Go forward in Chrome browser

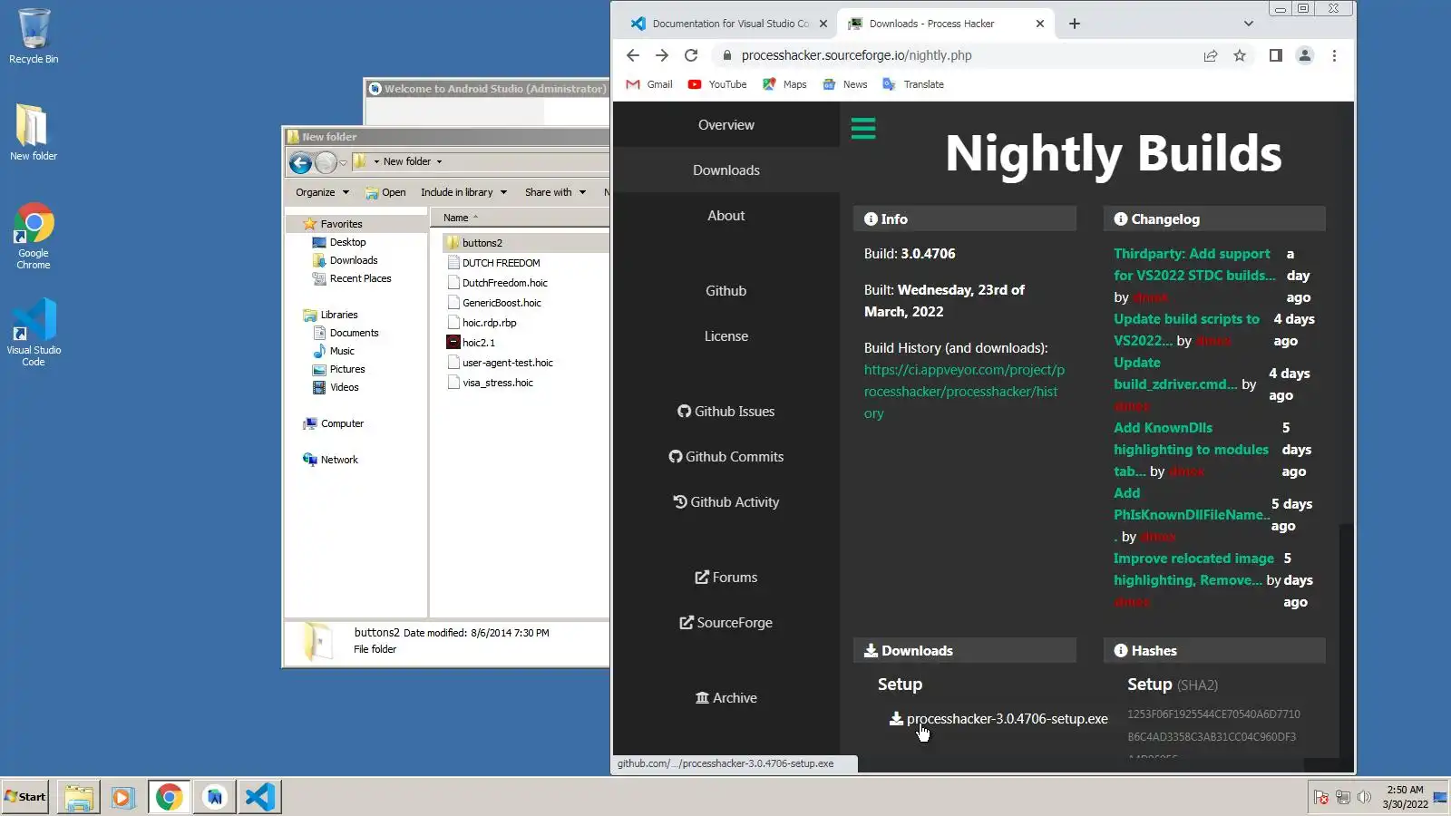point(662,55)
